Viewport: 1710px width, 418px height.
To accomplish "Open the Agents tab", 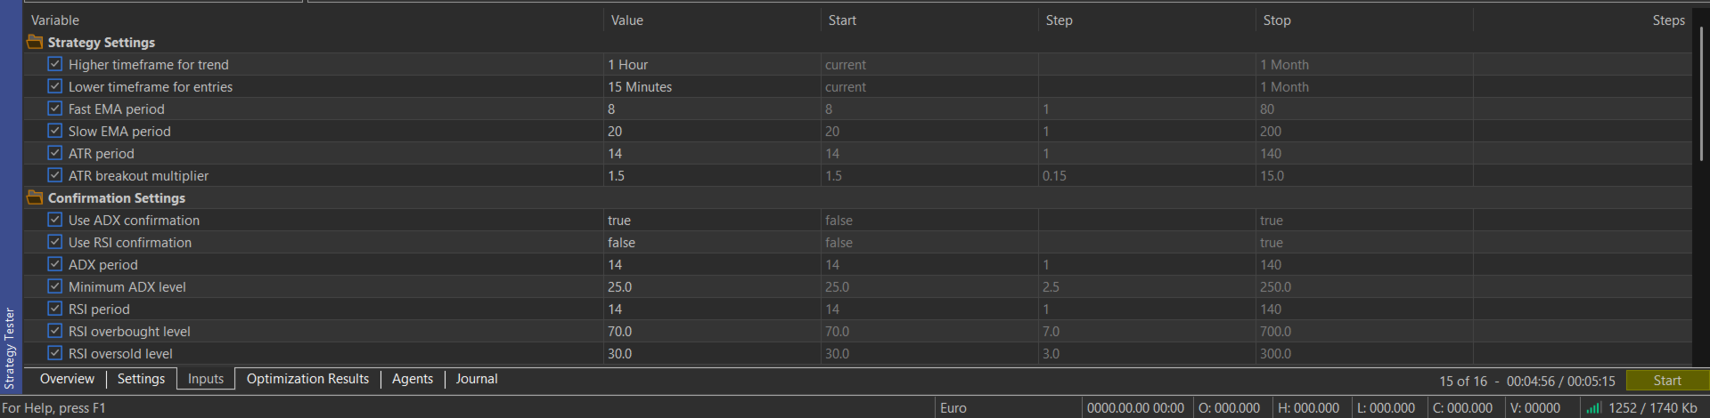I will [x=413, y=379].
